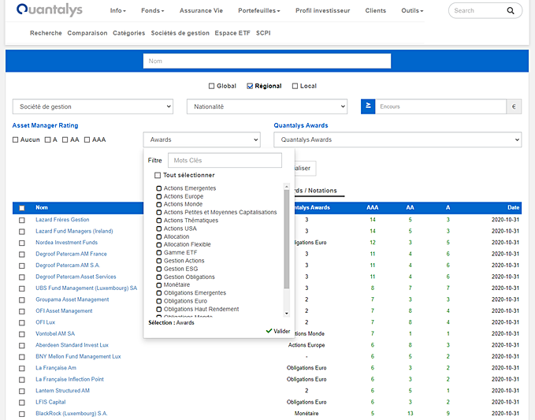Viewport: 535px width, 420px height.
Task: Open Sociétés de gestion sub-navigation item
Action: [180, 33]
